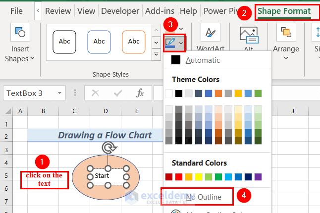Show the next row of shape styles
The height and width of the screenshot is (213, 320).
[156, 43]
